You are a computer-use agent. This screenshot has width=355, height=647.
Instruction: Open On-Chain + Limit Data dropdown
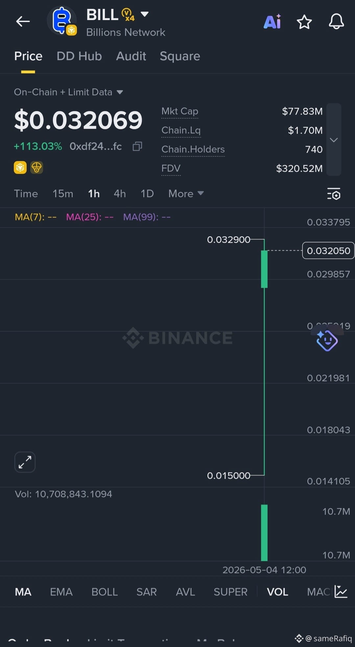tap(68, 92)
